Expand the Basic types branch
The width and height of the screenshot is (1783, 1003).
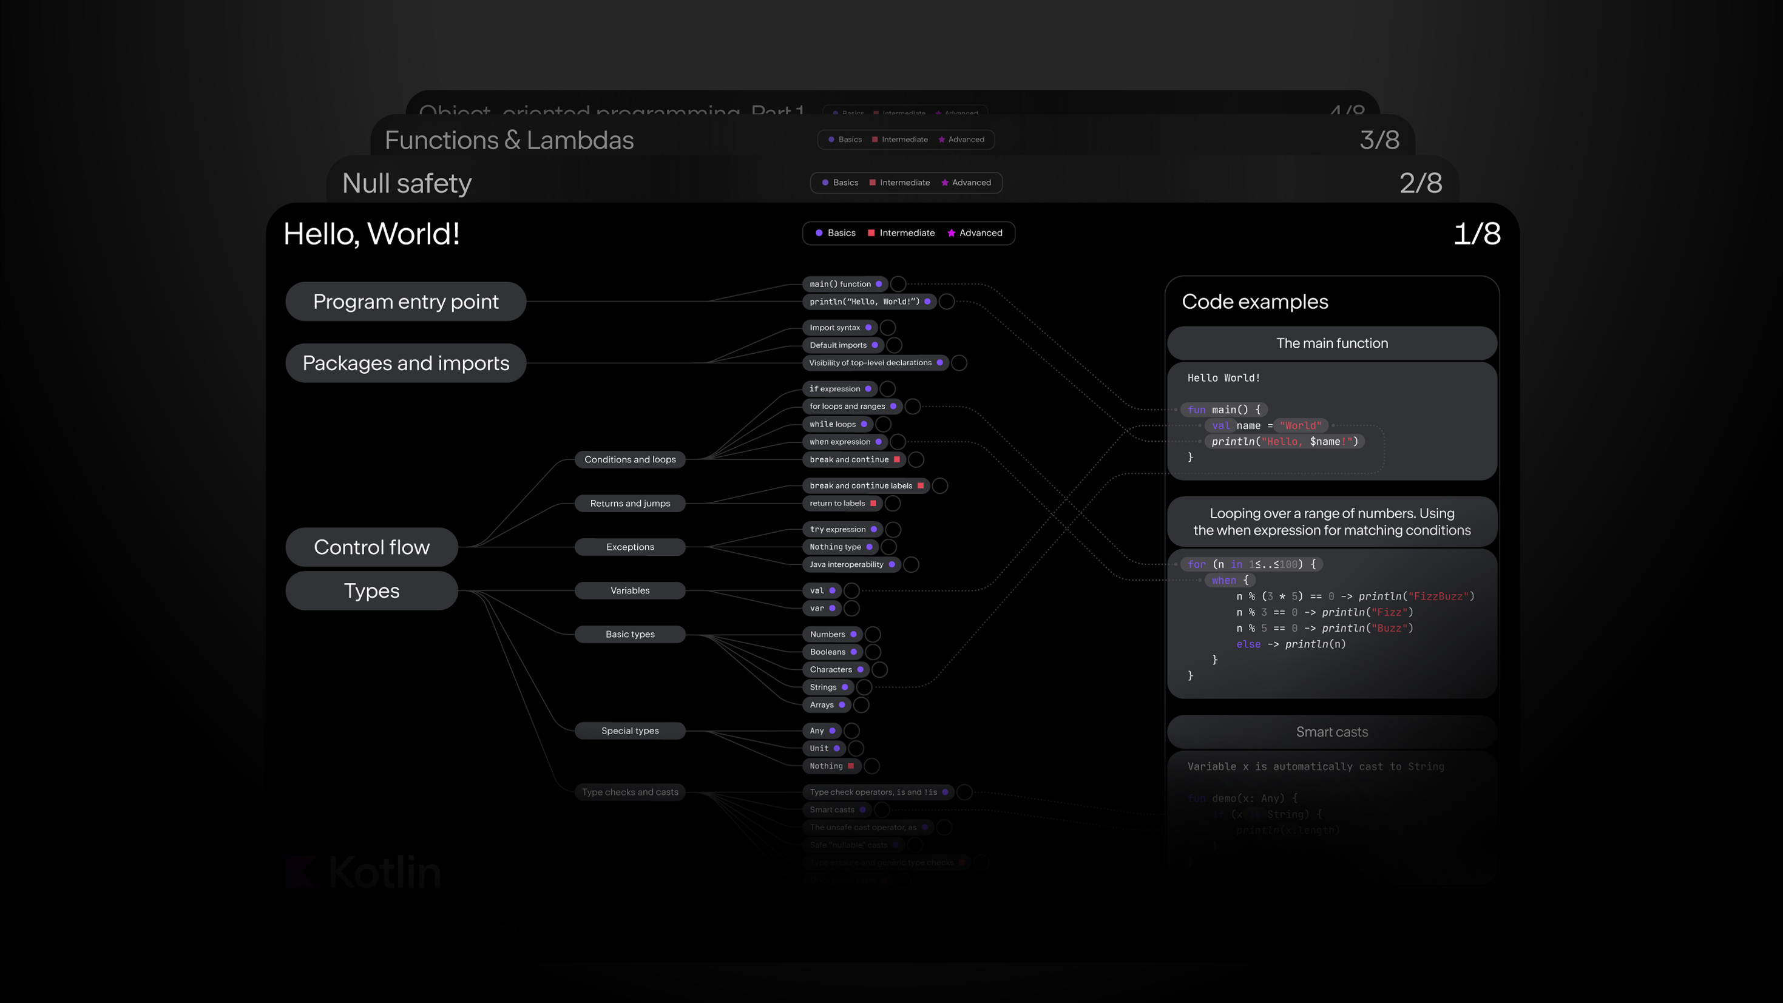click(x=629, y=634)
